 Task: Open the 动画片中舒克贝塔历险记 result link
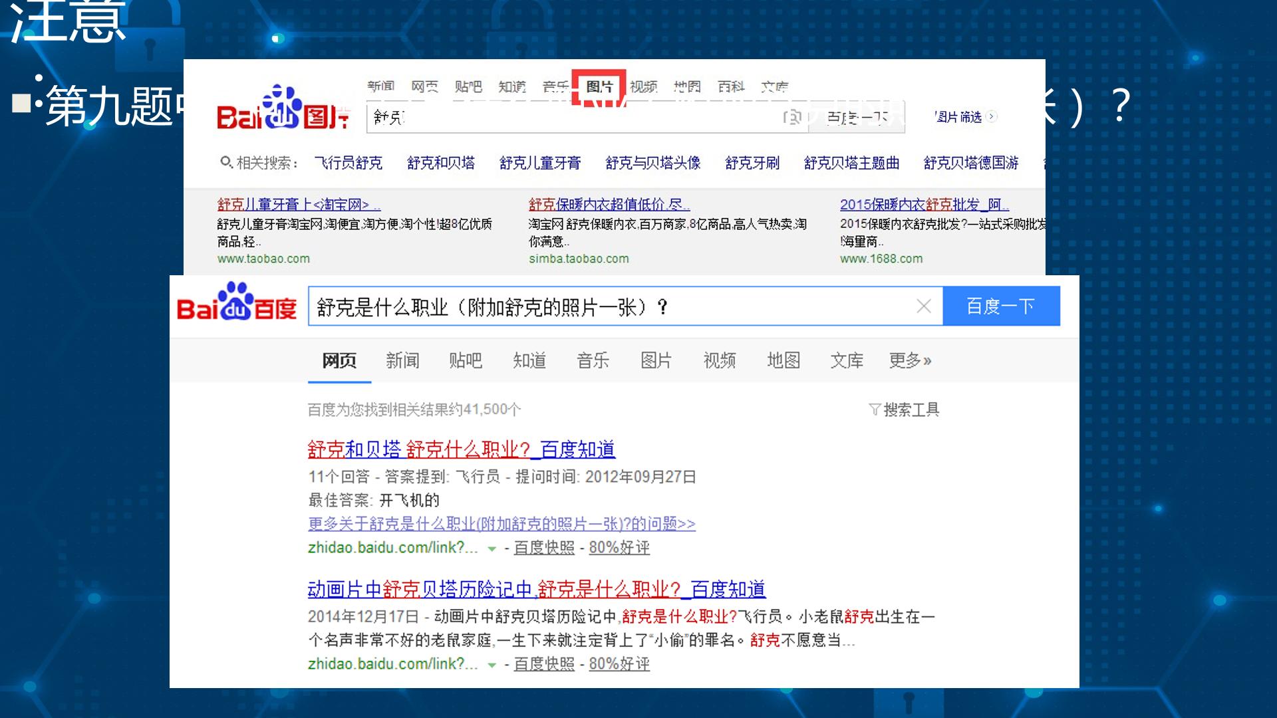(536, 590)
